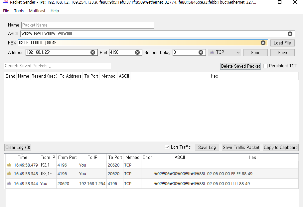Click saved packets Method column header

click(108, 76)
